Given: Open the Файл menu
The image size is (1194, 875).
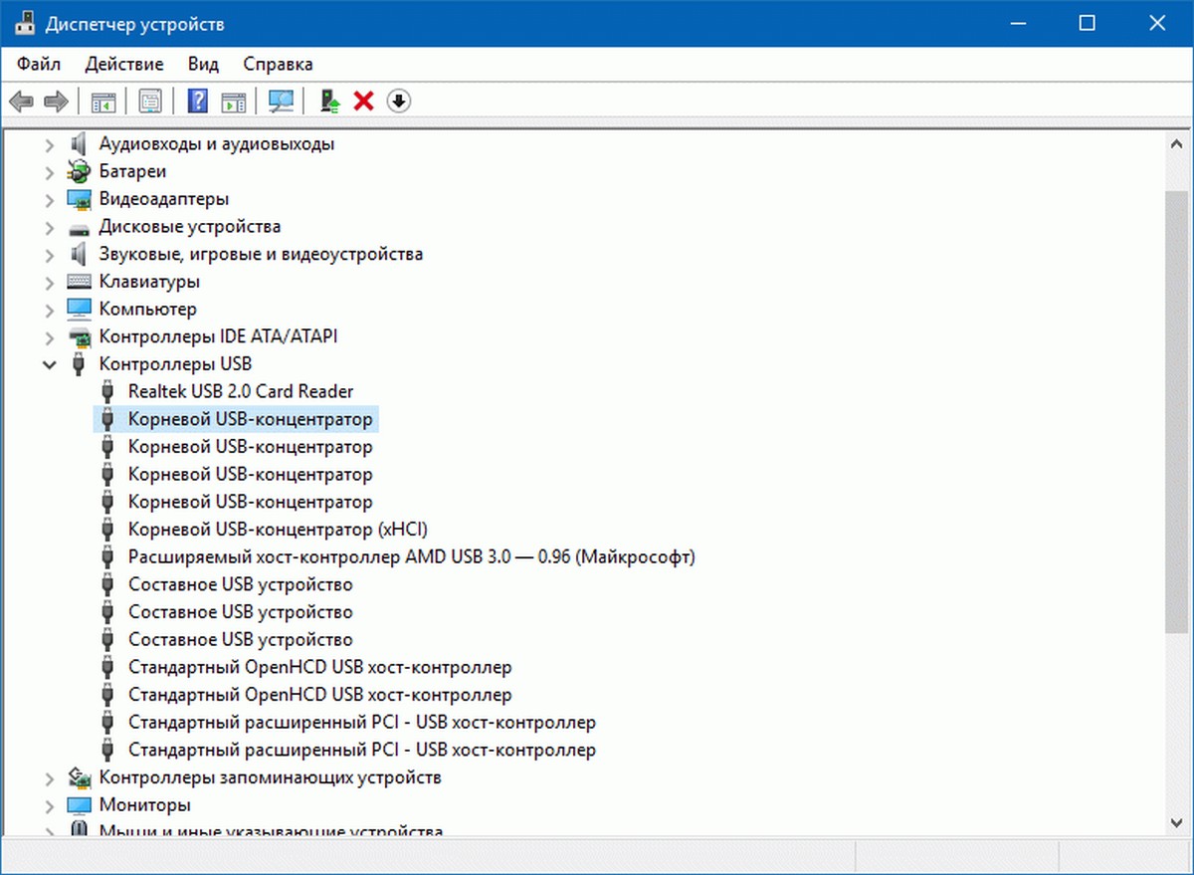Looking at the screenshot, I should tap(39, 64).
